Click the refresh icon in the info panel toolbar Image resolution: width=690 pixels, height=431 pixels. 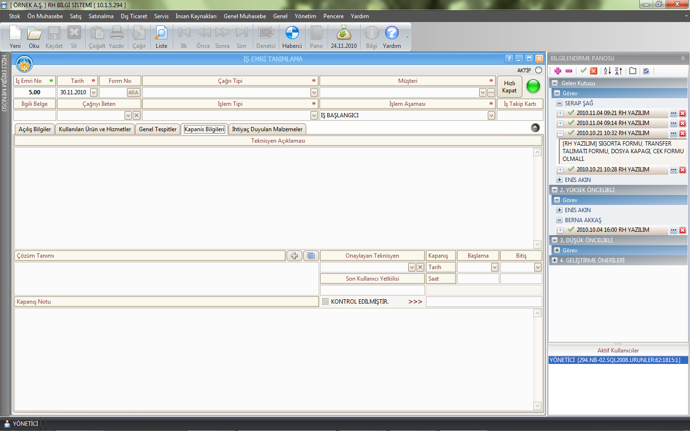click(x=646, y=71)
